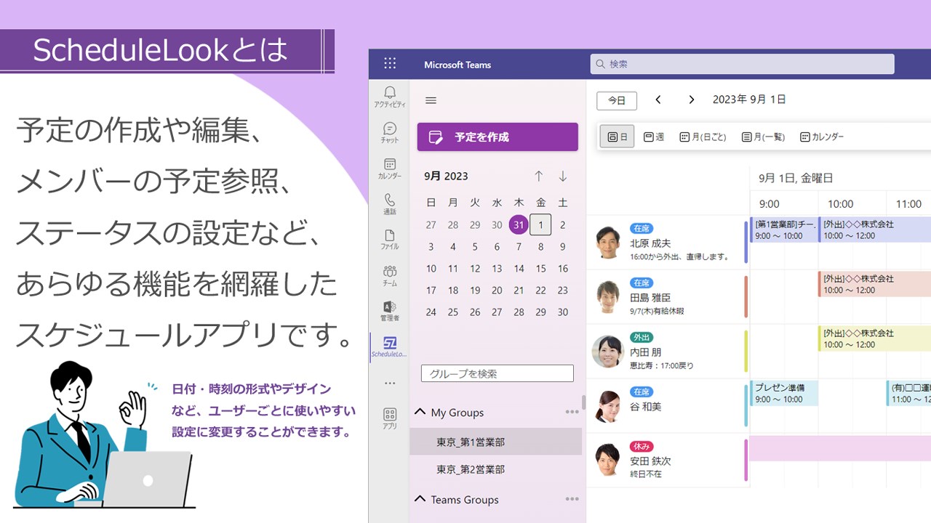Open Admin (管理者) app in sidebar
Viewport: 931px width, 523px height.
tap(390, 311)
